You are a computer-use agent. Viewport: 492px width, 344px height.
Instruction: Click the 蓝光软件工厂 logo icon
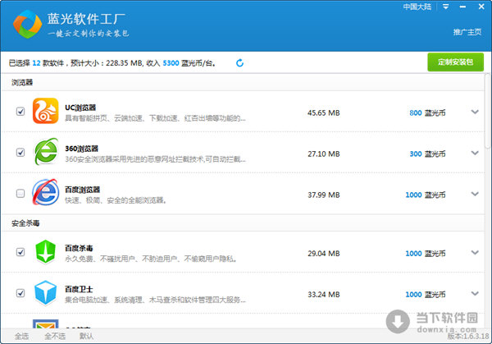coord(28,24)
